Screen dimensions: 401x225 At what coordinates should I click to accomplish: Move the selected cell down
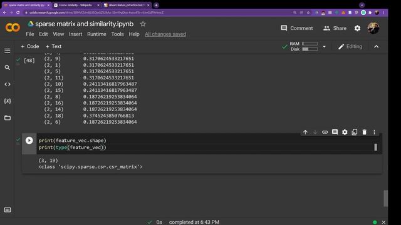tap(315, 132)
